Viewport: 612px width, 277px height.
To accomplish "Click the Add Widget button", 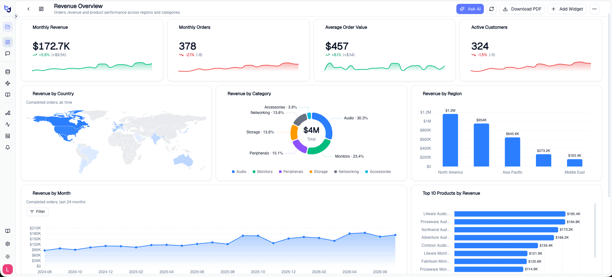I will (567, 9).
